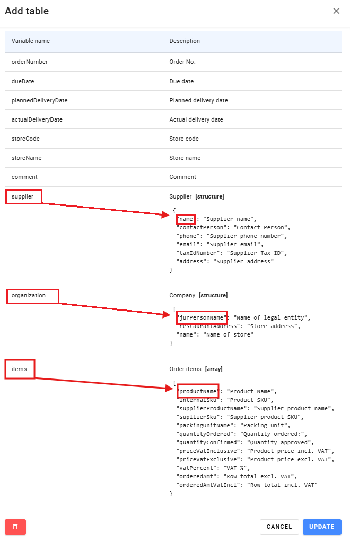Select the organization structure variable
Image resolution: width=350 pixels, height=542 pixels.
[28, 295]
